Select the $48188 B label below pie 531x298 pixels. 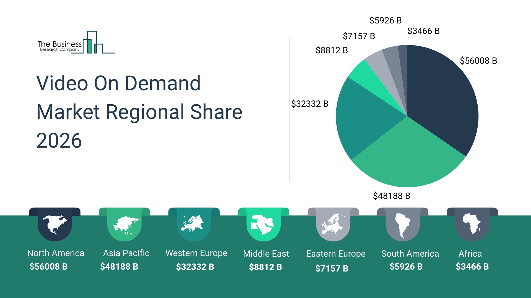pos(391,196)
